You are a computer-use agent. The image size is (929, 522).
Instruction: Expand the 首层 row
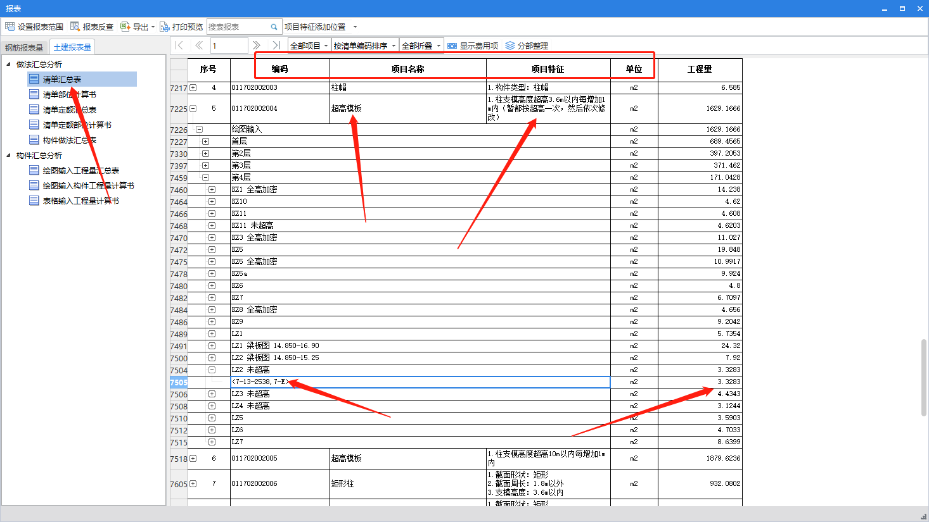coord(205,141)
